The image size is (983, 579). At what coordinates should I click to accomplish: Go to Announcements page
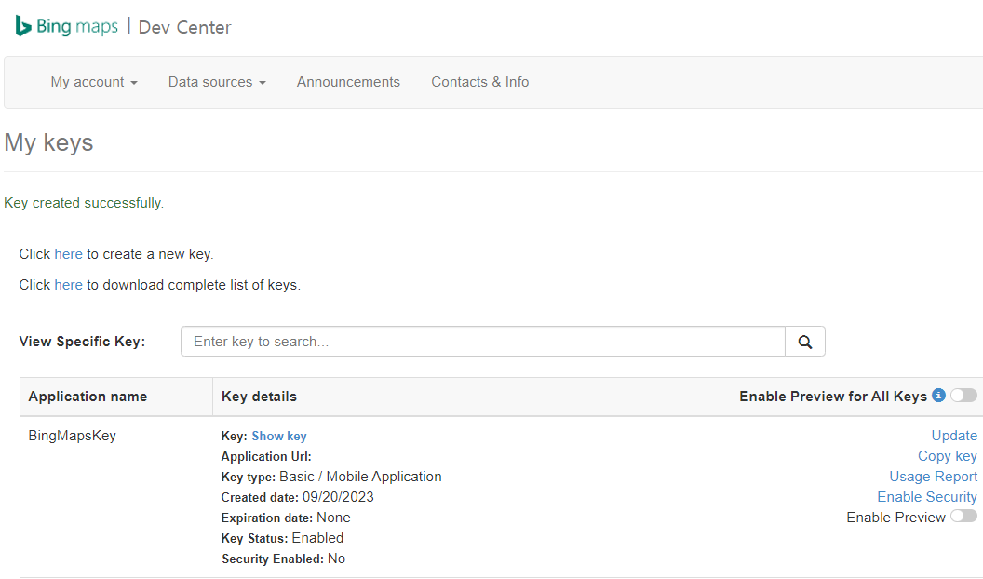348,82
